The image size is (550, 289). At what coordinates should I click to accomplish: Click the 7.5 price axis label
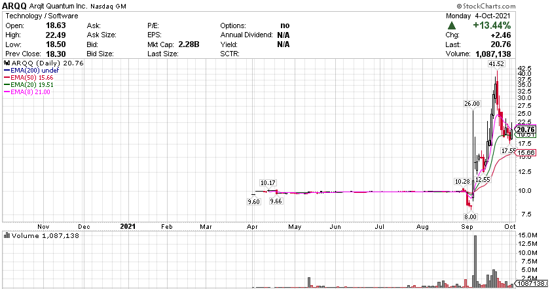(526, 214)
